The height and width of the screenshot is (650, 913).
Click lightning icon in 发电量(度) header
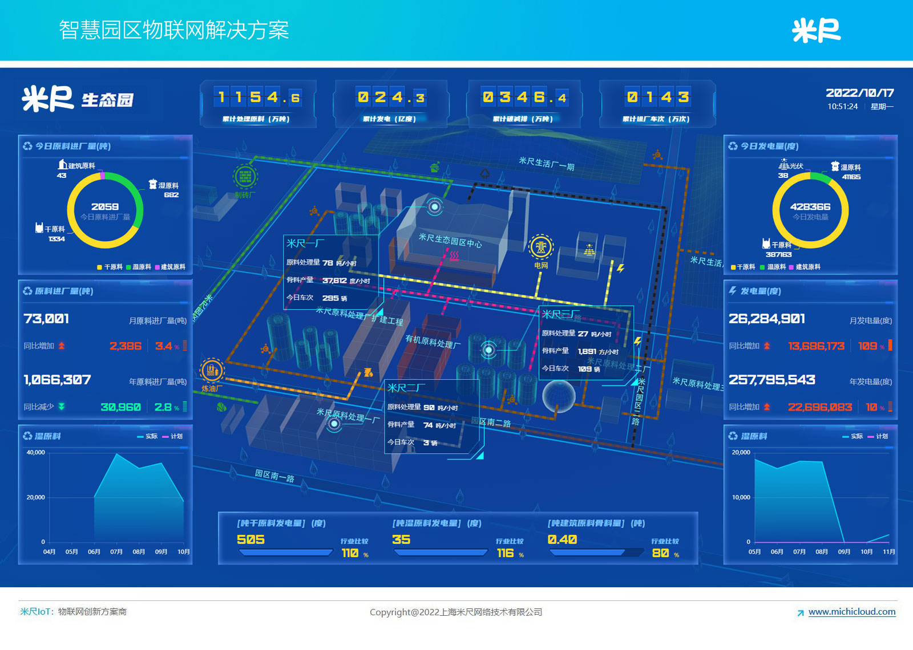pos(733,291)
